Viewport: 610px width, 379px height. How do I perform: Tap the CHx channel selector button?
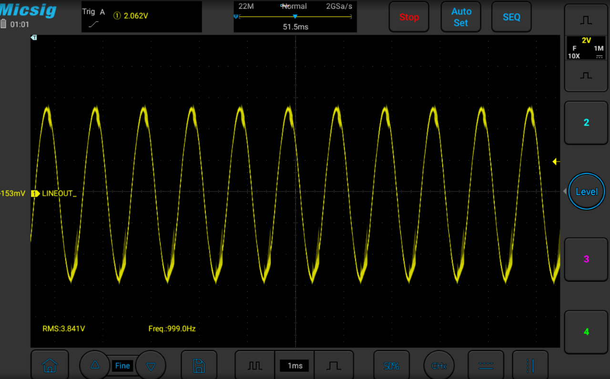coord(439,366)
